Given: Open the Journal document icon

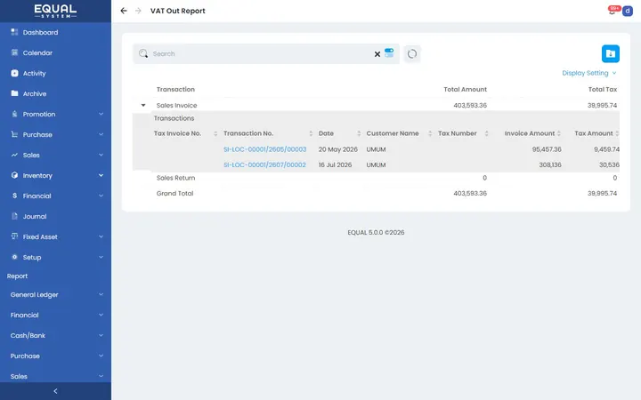Looking at the screenshot, I should tap(15, 216).
